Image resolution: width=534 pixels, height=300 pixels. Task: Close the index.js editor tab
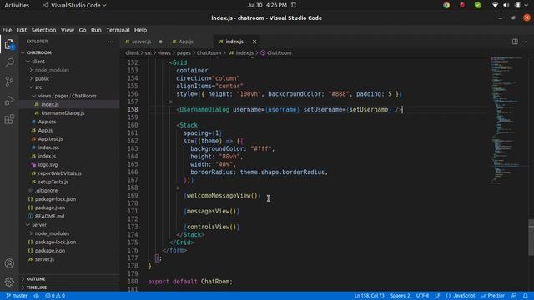point(254,42)
